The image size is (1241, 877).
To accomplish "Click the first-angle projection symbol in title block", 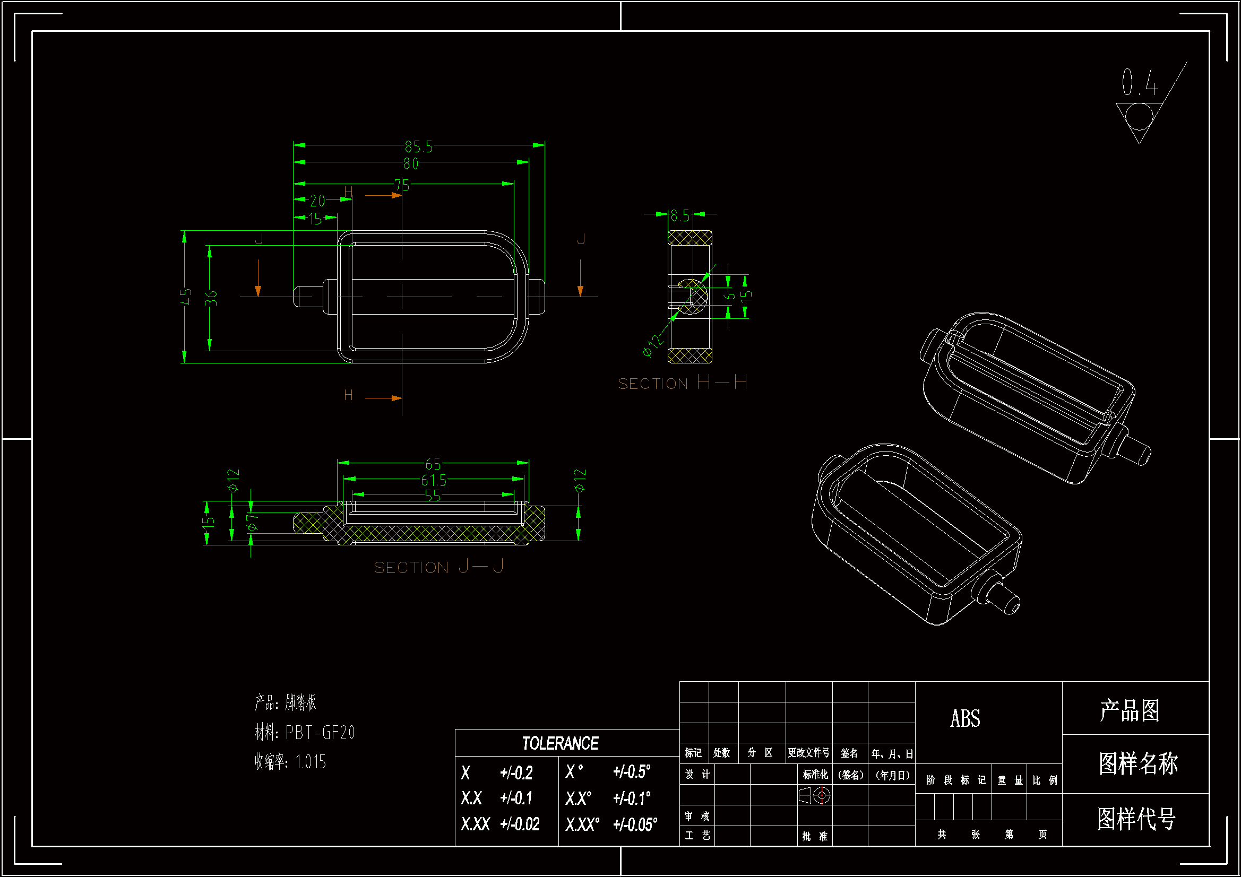I will coord(815,795).
